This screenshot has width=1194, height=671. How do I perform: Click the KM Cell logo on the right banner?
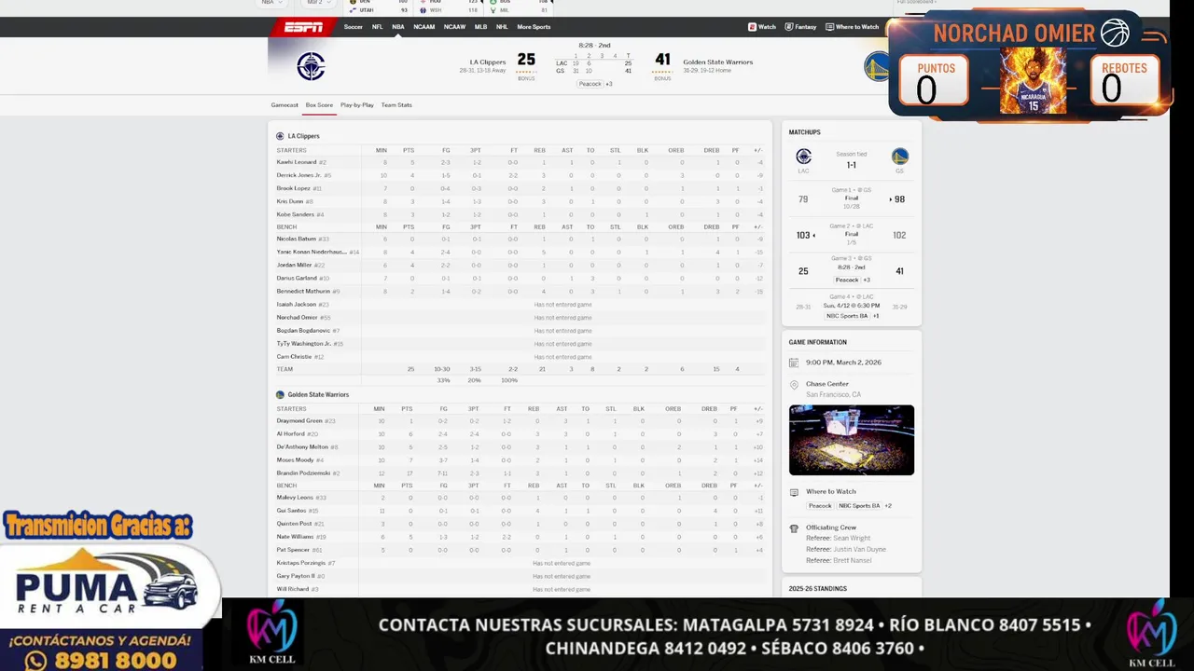1152,634
